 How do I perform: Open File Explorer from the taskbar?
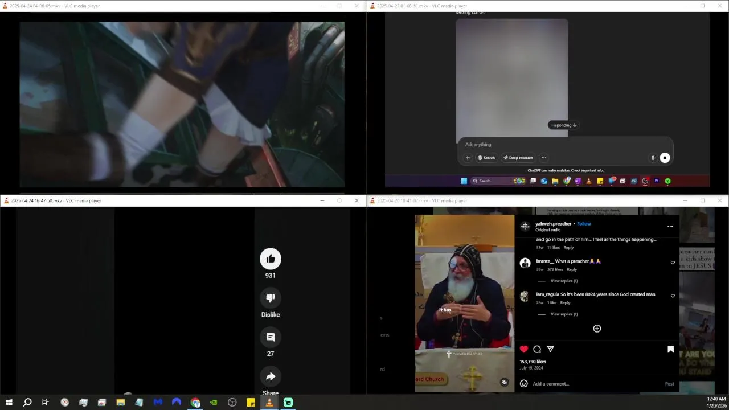pyautogui.click(x=121, y=403)
